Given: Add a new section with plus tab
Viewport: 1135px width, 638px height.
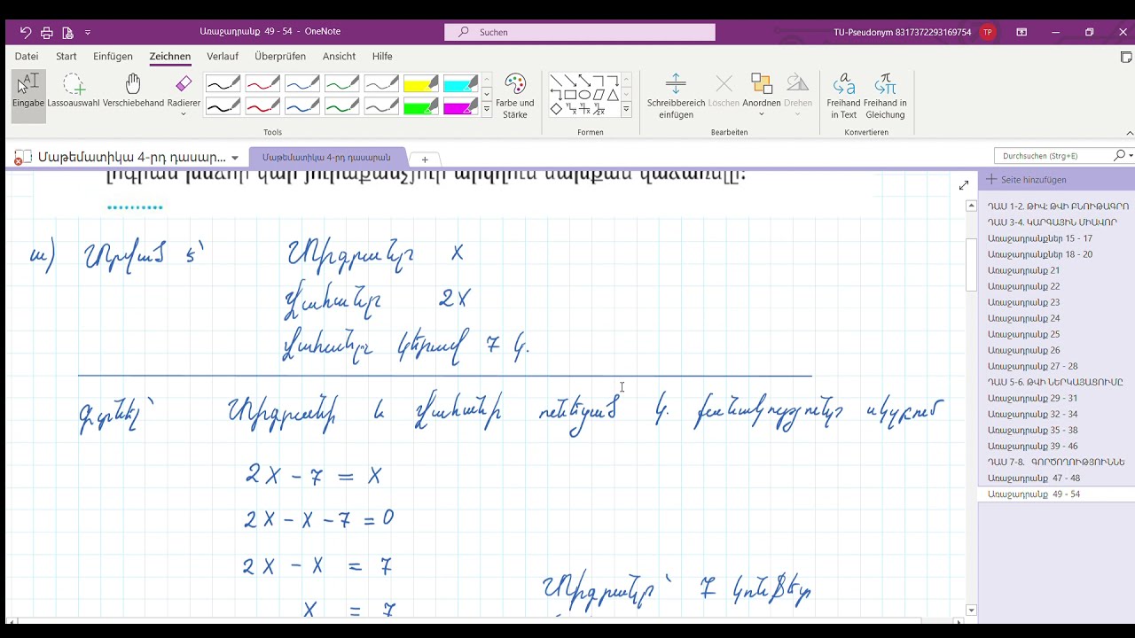Looking at the screenshot, I should pos(425,159).
